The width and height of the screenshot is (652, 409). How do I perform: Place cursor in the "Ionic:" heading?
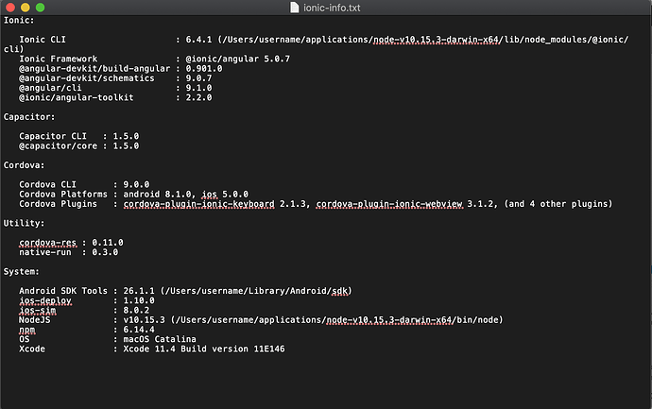17,20
